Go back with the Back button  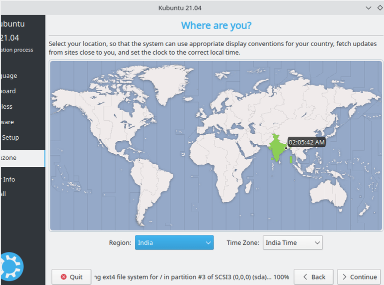click(x=313, y=277)
